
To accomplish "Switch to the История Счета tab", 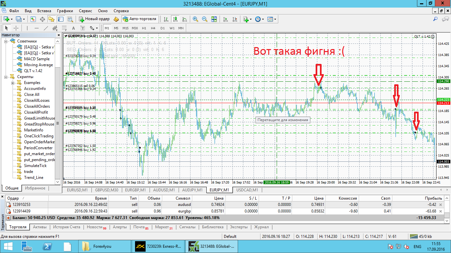I will [x=67, y=227].
